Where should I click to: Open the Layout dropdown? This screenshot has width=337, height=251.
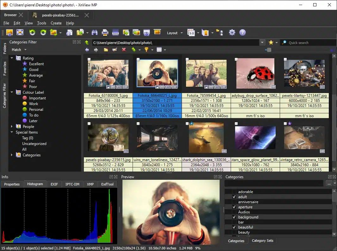(x=174, y=33)
